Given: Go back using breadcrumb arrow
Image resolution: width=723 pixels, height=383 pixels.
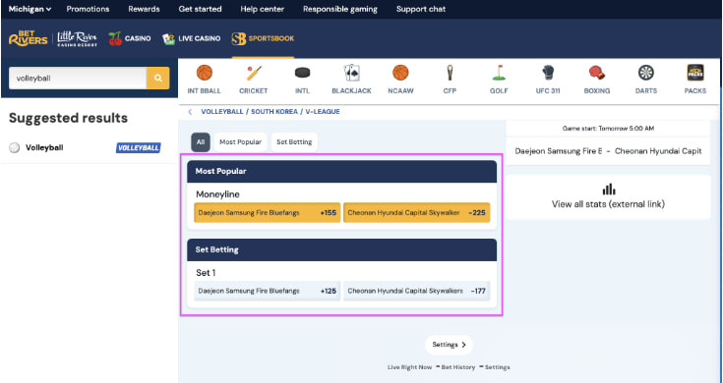Looking at the screenshot, I should (x=190, y=112).
